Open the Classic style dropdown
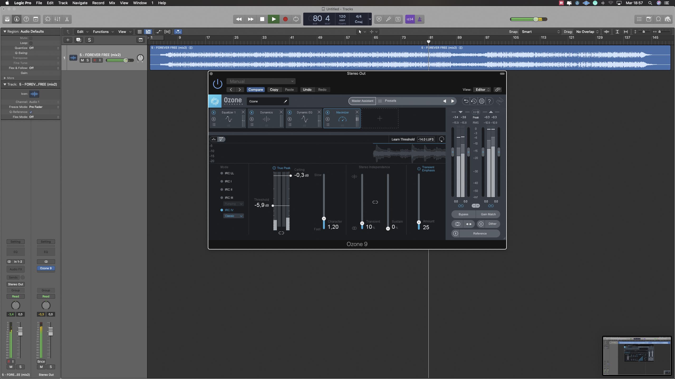 [233, 216]
